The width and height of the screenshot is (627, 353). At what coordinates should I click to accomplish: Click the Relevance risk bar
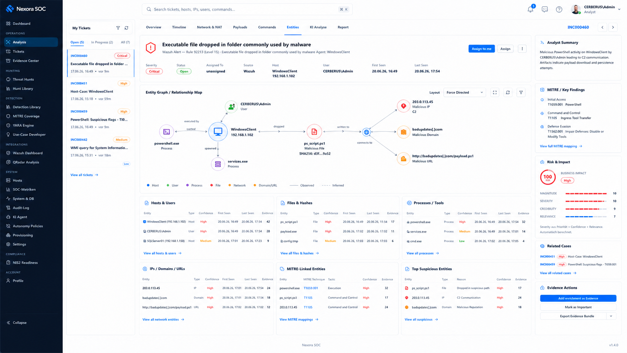tap(586, 217)
